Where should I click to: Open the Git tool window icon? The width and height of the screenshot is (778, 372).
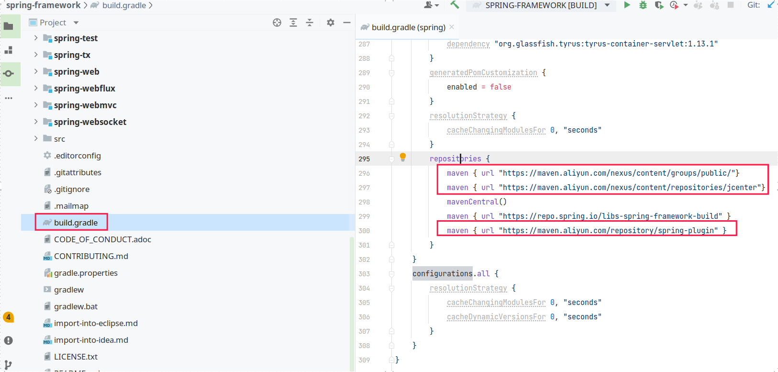[x=8, y=364]
